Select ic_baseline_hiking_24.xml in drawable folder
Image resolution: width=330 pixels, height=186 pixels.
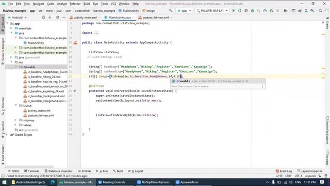tap(42, 77)
